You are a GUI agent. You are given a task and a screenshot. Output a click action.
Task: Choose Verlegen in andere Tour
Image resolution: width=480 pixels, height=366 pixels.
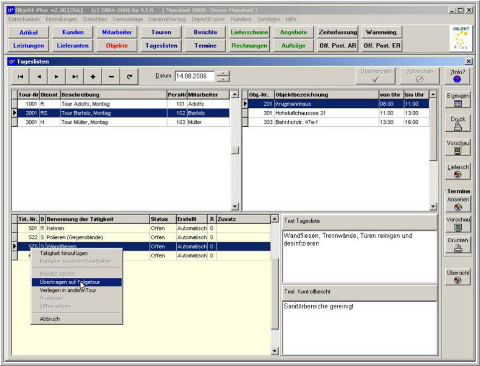pos(77,290)
